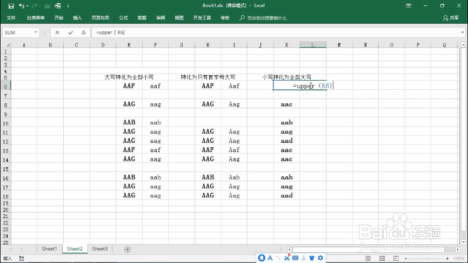
Task: Click the open folder icon in Quick Access
Action: coord(47,6)
